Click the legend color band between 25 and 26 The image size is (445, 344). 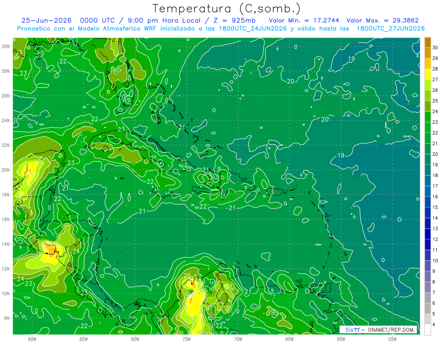(428, 95)
